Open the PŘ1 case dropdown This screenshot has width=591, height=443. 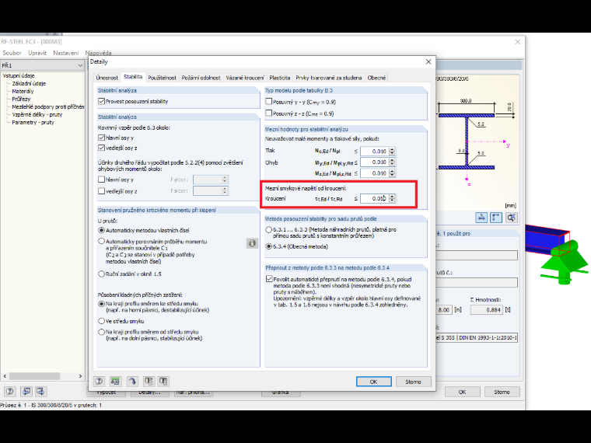[x=80, y=65]
